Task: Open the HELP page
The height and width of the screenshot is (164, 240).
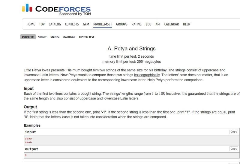Action: (x=186, y=24)
